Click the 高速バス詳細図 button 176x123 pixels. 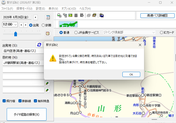coord(157,16)
